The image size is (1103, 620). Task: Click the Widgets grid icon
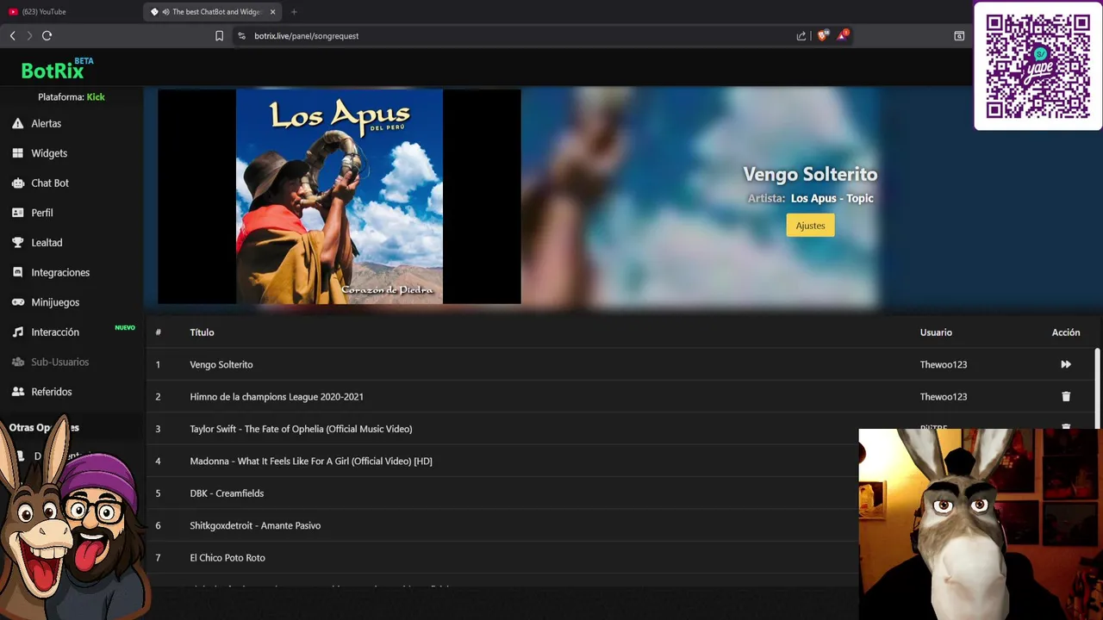point(17,153)
